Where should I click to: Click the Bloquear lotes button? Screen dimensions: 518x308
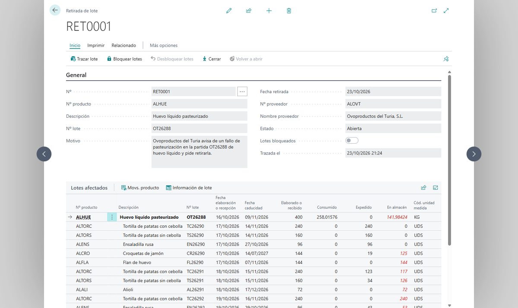pos(124,59)
